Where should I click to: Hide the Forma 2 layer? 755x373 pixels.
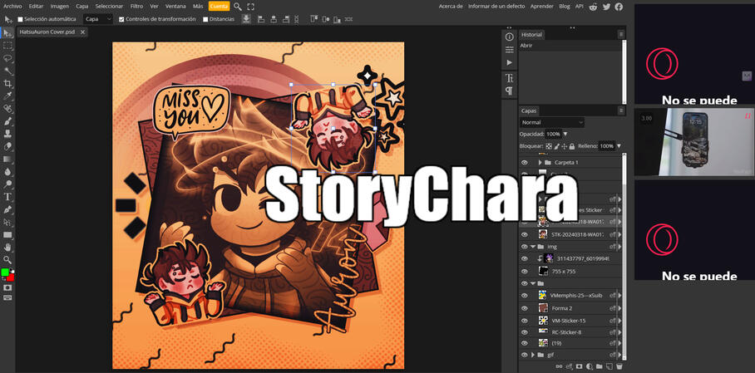pyautogui.click(x=524, y=307)
